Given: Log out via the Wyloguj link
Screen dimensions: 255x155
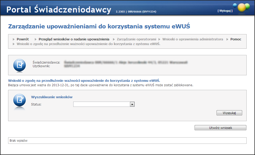Looking at the screenshot, I should pos(225,11).
